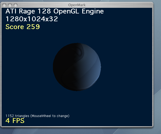Close the OpenMark window
161x134 pixels.
(x=4, y=5)
